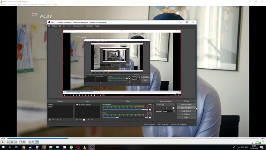The height and width of the screenshot is (150, 266).
Task: Stop VLC playback
Action: [x=12, y=142]
